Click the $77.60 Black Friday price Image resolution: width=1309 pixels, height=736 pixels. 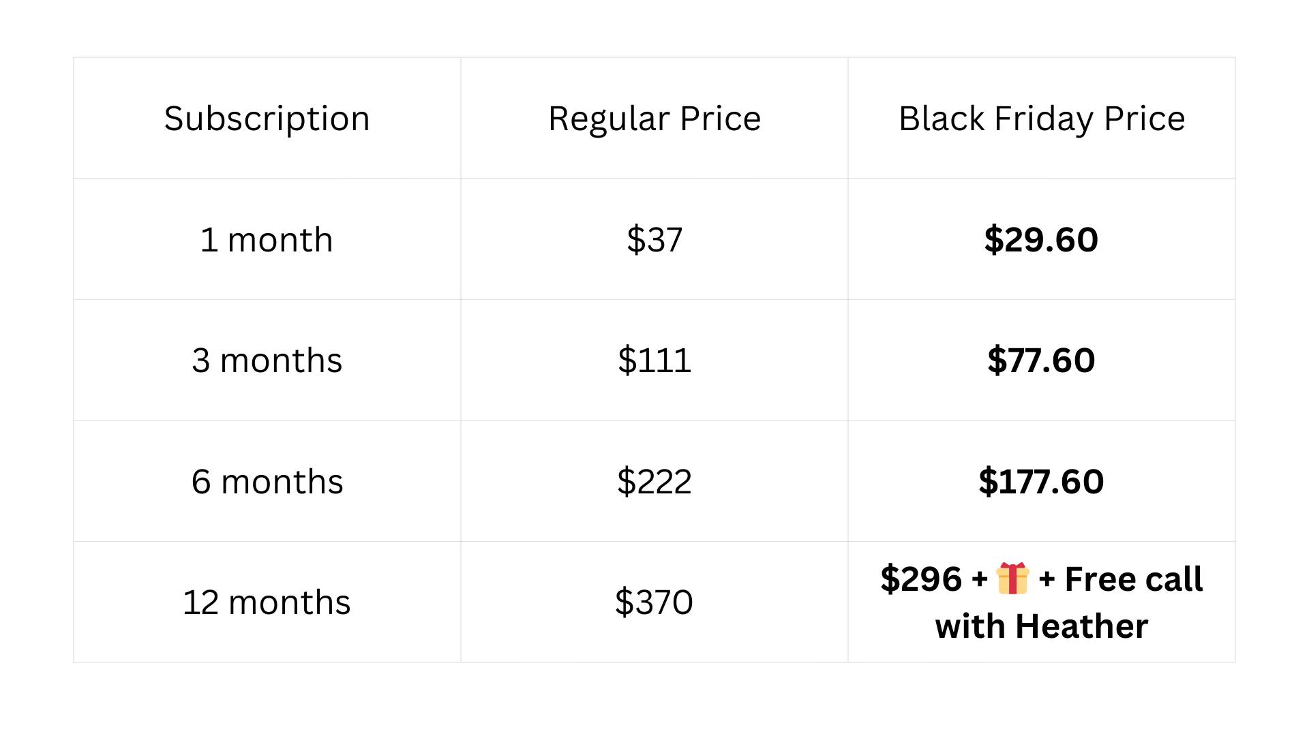point(1041,361)
